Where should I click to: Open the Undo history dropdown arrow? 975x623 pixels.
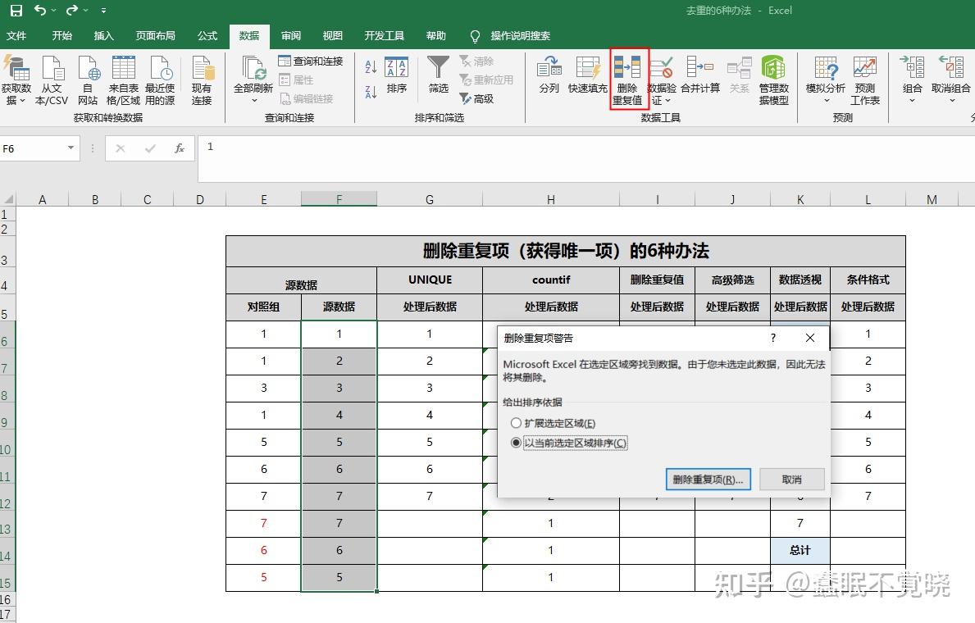54,11
